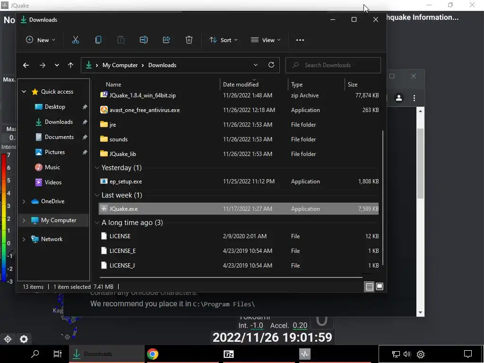484x363 pixels.
Task: Click the Rename icon in toolbar
Action: pos(144,40)
